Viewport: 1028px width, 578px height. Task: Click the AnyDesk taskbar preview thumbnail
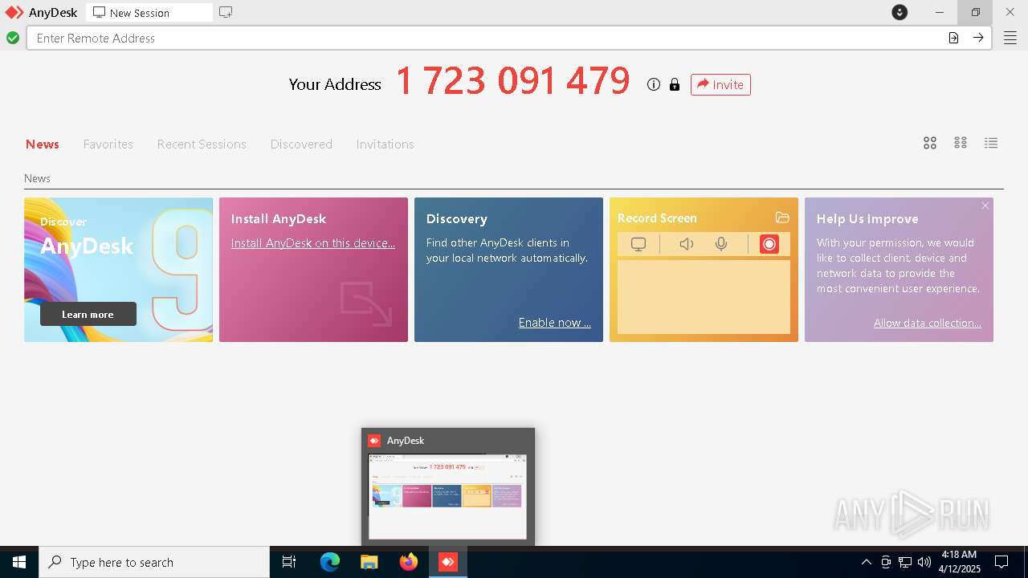[447, 496]
